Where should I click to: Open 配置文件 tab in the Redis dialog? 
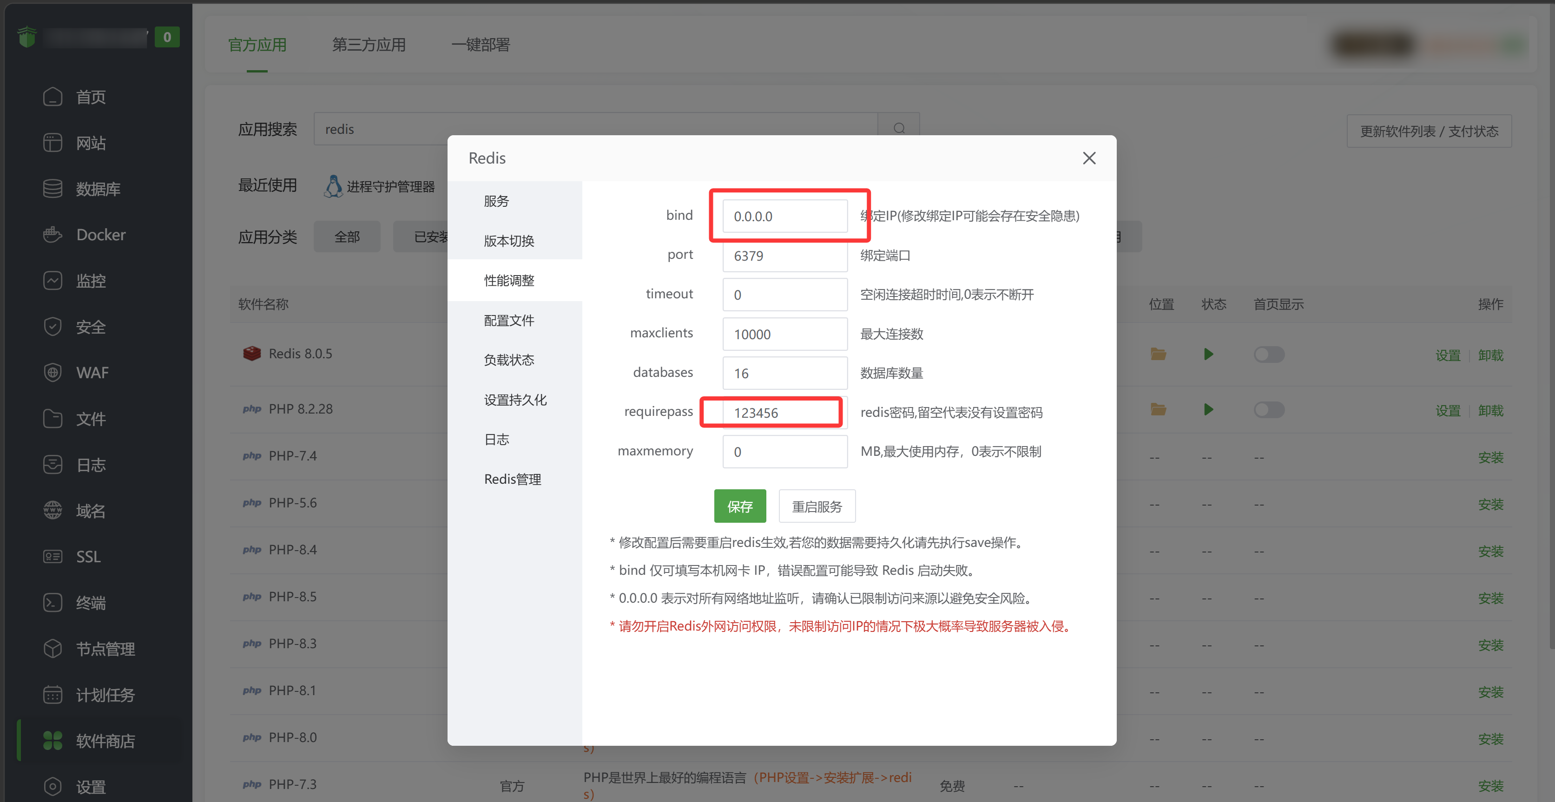(509, 320)
